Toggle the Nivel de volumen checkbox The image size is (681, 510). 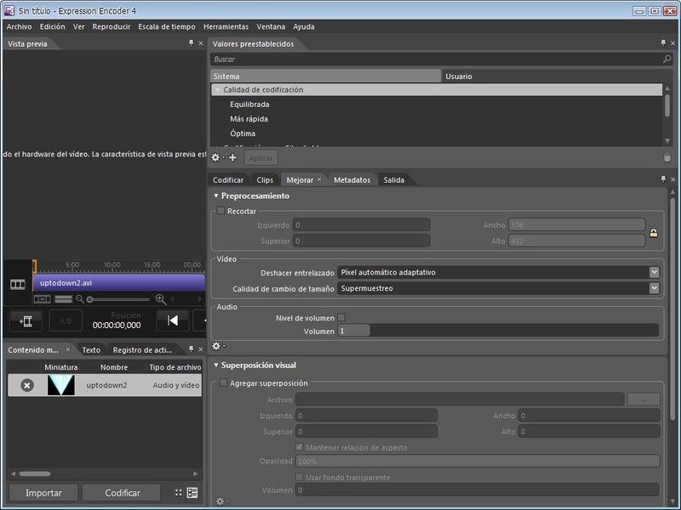pos(342,318)
